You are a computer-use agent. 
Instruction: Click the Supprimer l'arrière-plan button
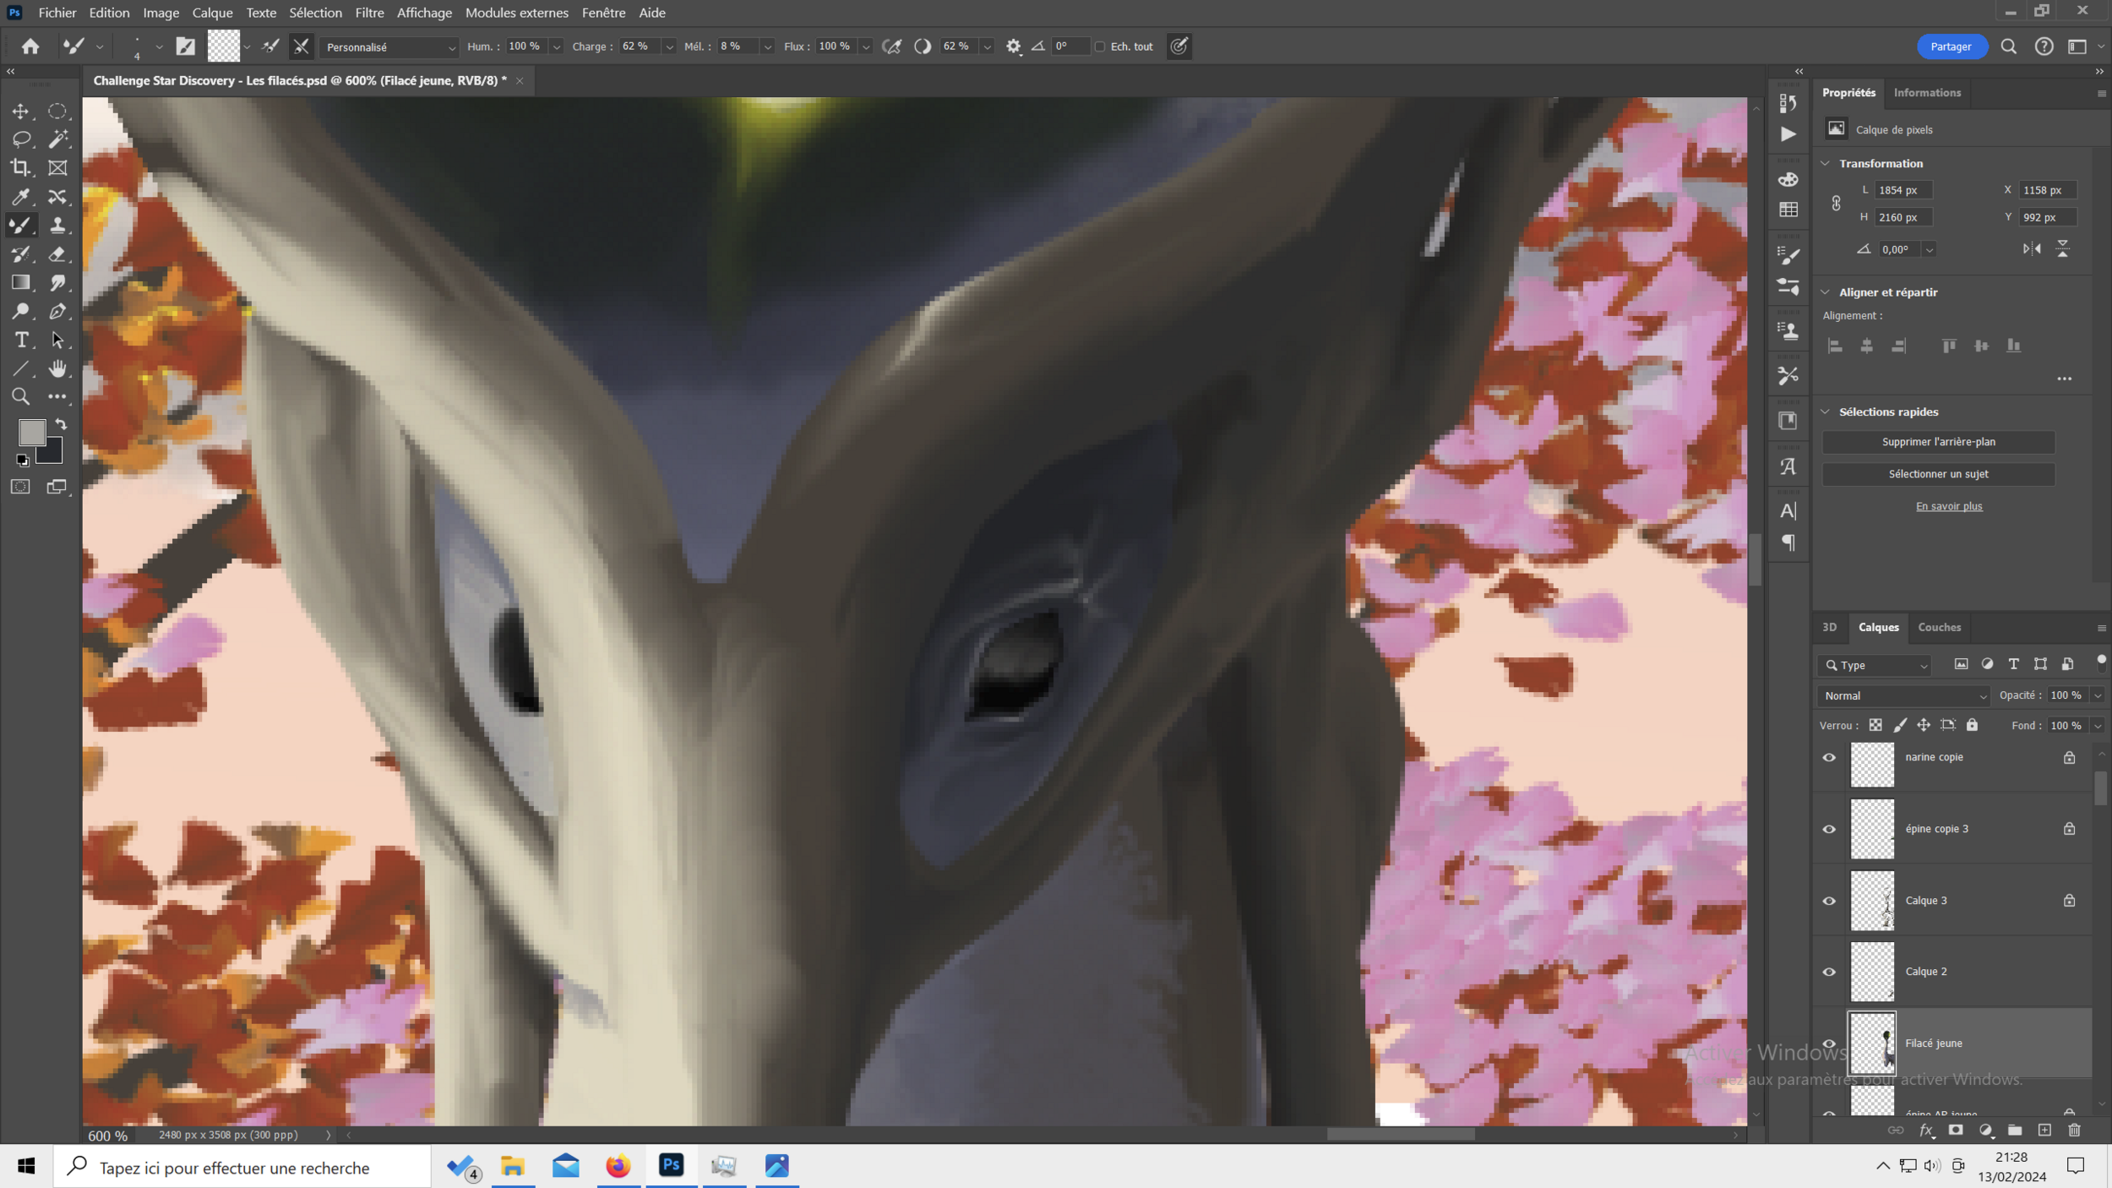pyautogui.click(x=1938, y=442)
